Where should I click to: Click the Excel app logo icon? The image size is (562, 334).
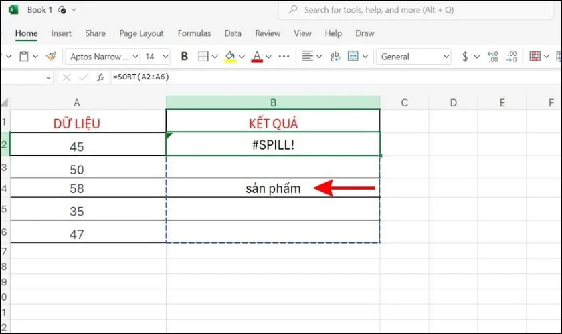pyautogui.click(x=13, y=9)
